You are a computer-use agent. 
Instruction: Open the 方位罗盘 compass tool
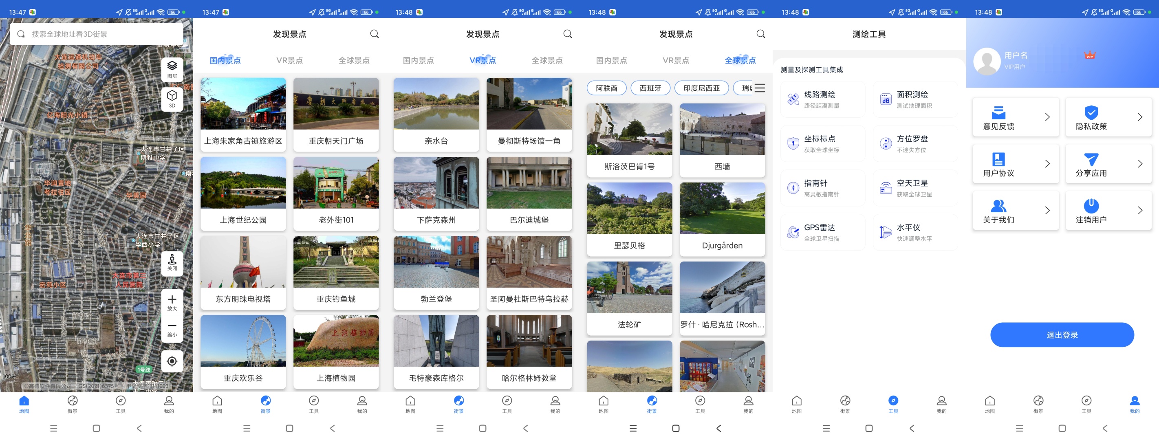point(915,143)
